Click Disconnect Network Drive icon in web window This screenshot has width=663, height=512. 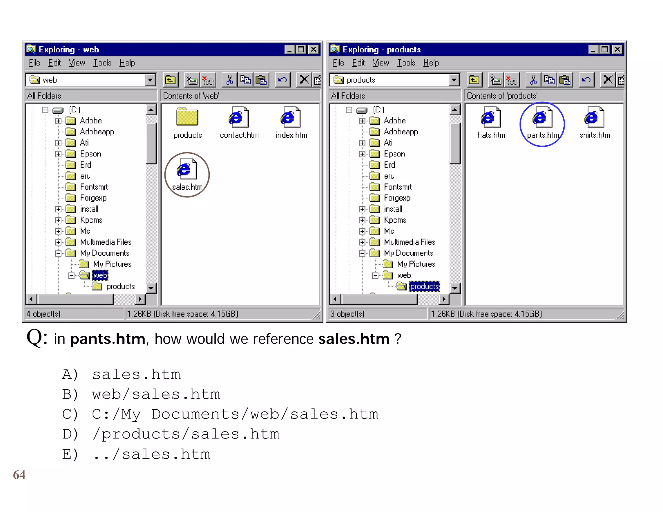(208, 80)
